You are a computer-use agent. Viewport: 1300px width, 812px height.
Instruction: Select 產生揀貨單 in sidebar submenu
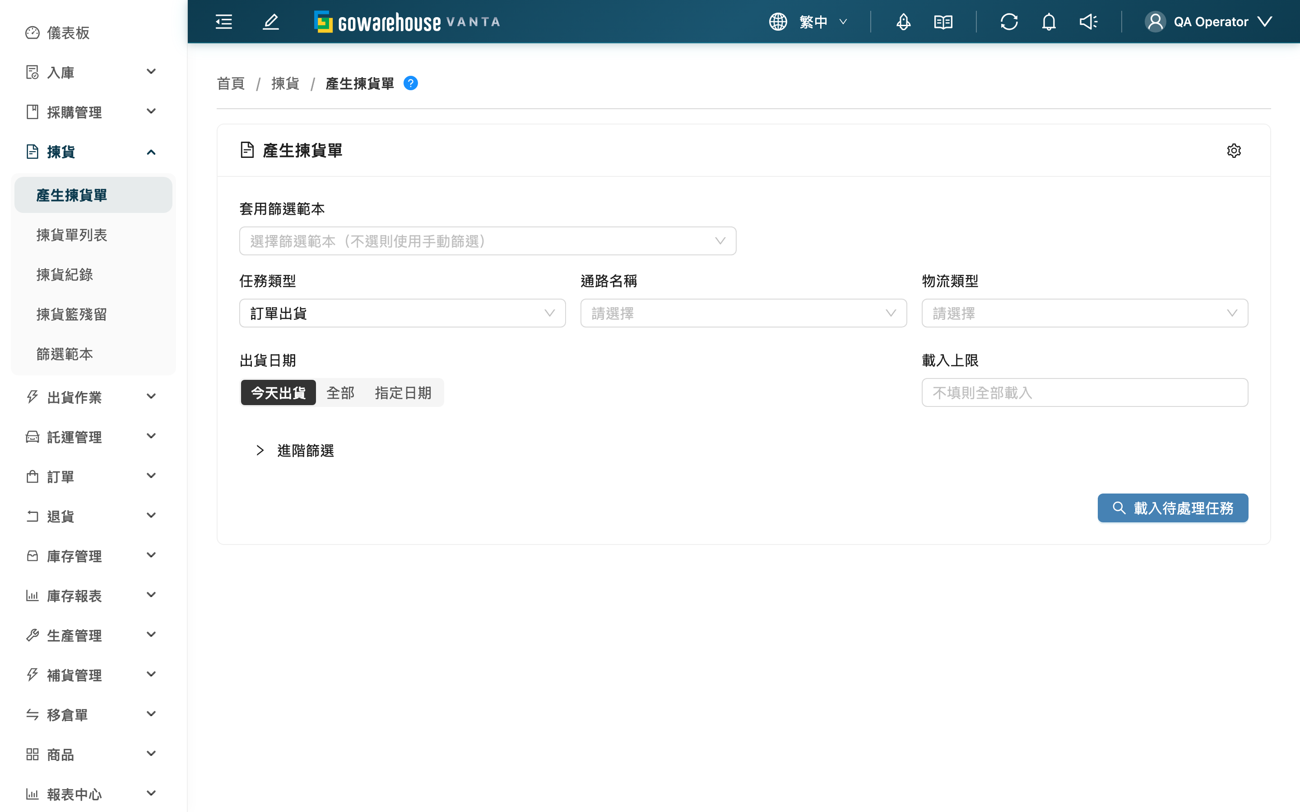click(93, 195)
